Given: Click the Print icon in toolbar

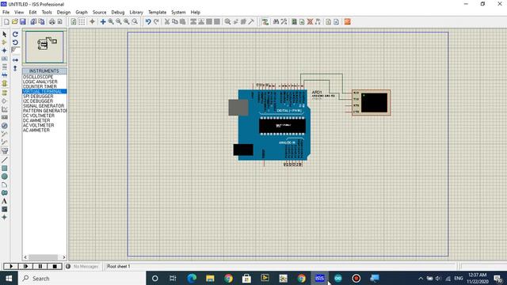Looking at the screenshot, I should (52, 21).
